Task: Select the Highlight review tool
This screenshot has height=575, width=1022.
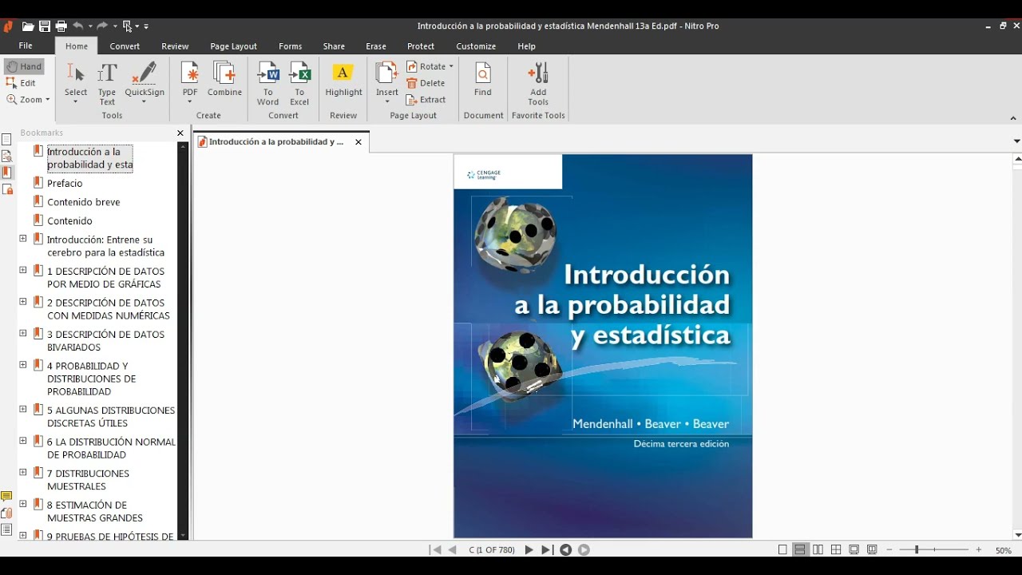Action: coord(343,80)
